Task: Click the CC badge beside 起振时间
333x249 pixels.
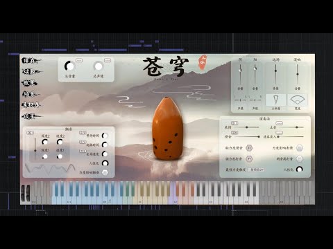Action: tap(83, 142)
